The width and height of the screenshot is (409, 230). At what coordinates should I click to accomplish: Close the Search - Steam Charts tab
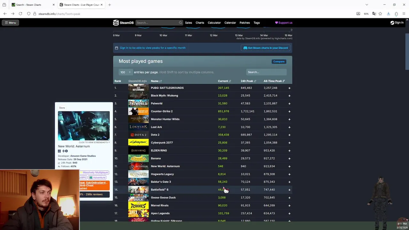pos(53,5)
